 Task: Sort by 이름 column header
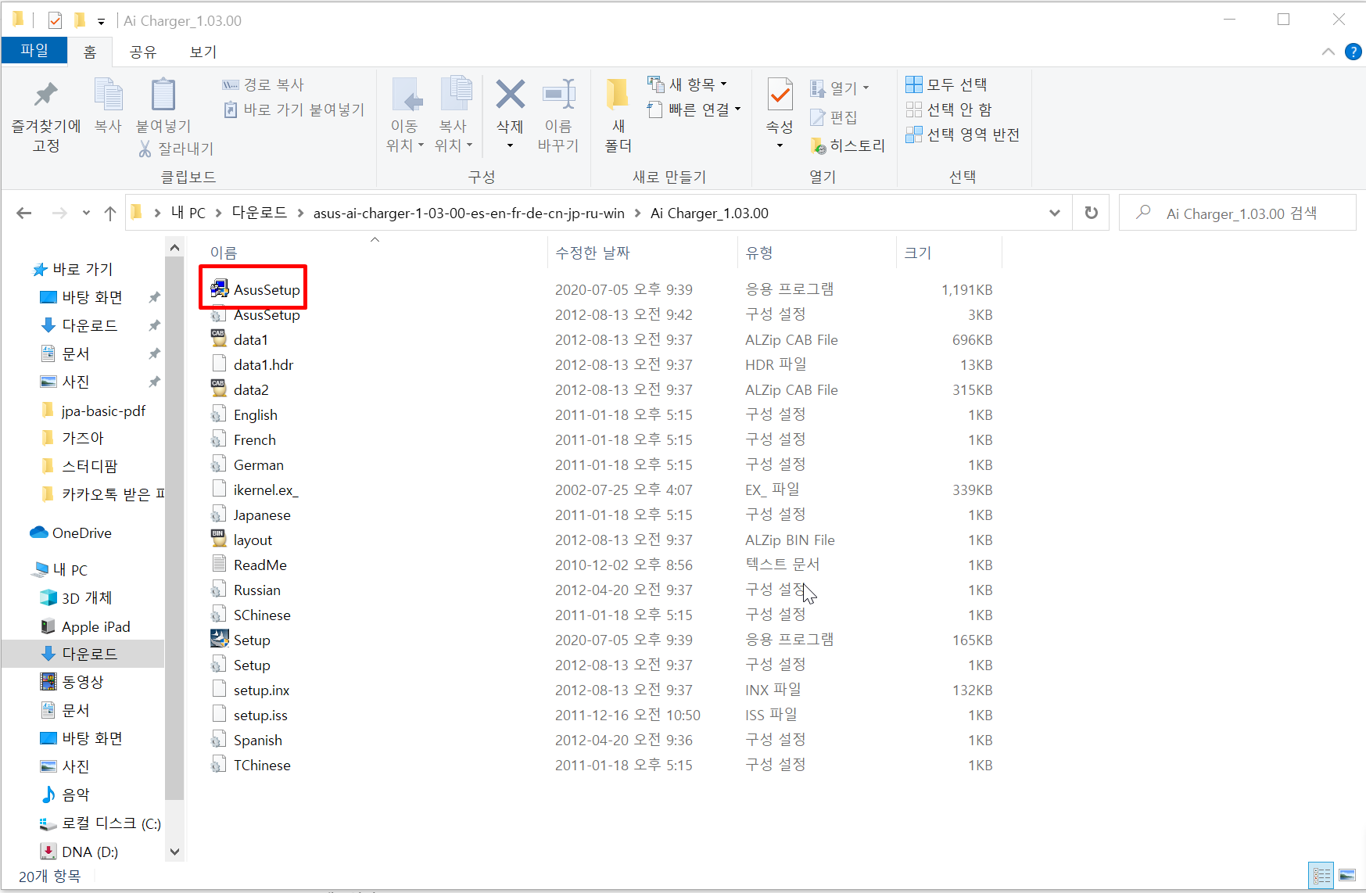pos(223,253)
